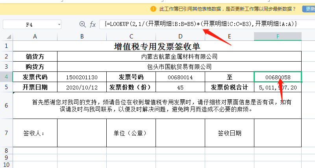315x168 pixels.
Task: Select row 5 header
Action: [6, 87]
